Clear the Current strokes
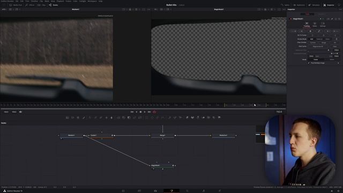 (x=313, y=43)
